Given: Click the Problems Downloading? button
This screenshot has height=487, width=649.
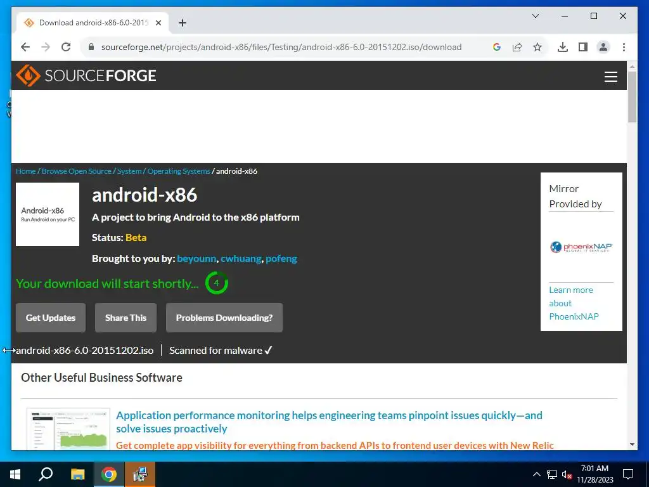Looking at the screenshot, I should click(224, 318).
